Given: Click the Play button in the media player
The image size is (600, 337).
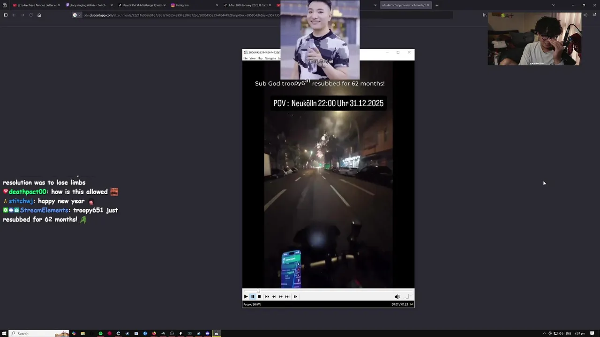Looking at the screenshot, I should [x=246, y=296].
